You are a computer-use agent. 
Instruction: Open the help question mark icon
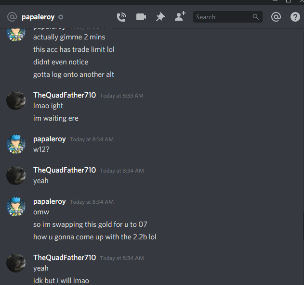pos(295,17)
